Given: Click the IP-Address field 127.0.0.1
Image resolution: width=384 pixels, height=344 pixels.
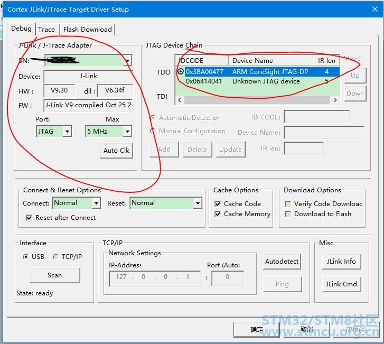Looking at the screenshot, I should 155,278.
